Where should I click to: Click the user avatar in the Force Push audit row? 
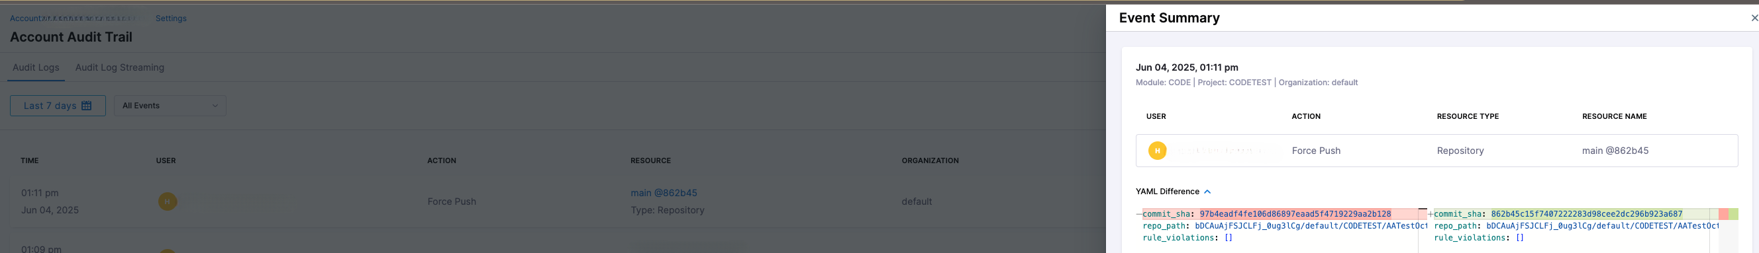coord(168,202)
